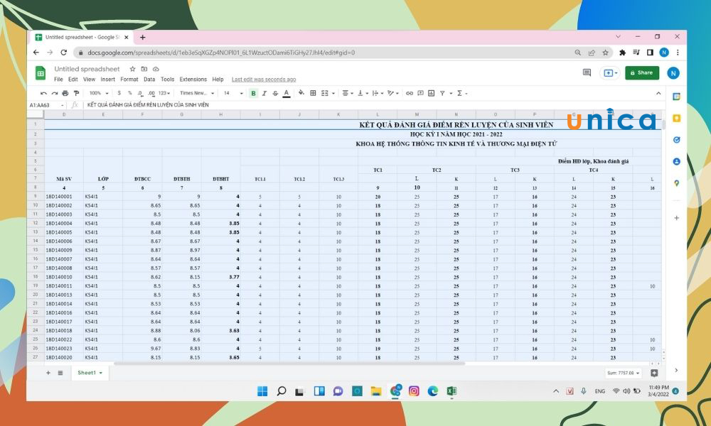Open the text color picker
The height and width of the screenshot is (426, 711).
tap(286, 93)
